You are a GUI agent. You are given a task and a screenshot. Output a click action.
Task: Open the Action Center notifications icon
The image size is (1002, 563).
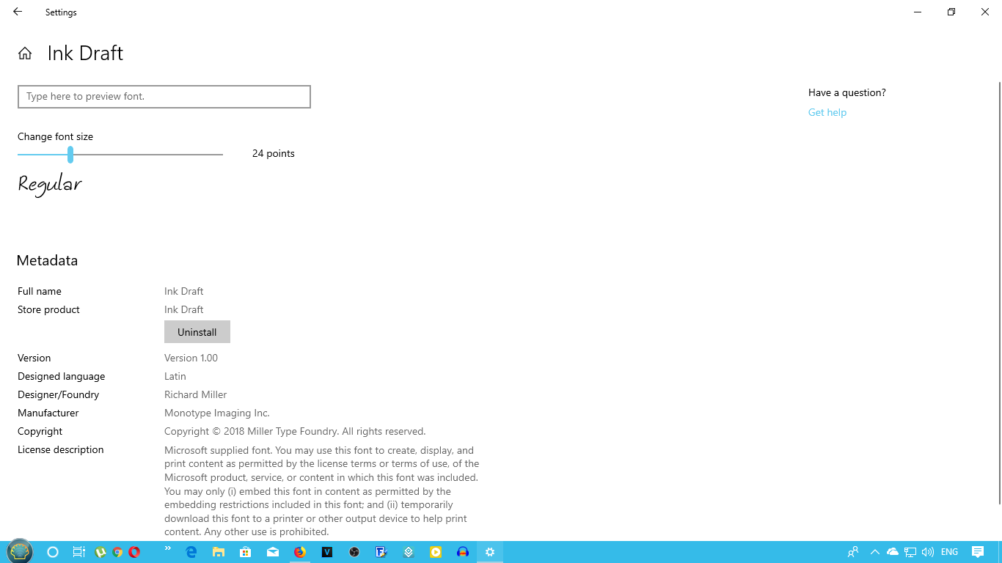point(978,552)
